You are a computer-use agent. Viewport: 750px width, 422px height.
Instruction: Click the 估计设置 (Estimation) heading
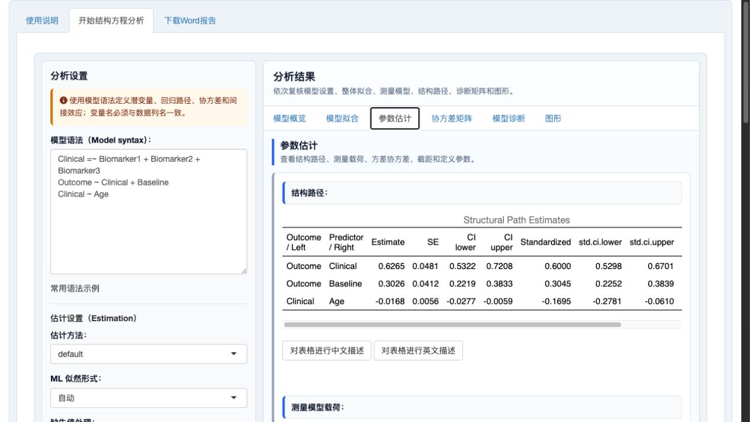pyautogui.click(x=94, y=318)
